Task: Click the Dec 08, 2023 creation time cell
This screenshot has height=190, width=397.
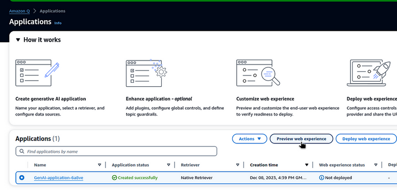Action: point(278,178)
